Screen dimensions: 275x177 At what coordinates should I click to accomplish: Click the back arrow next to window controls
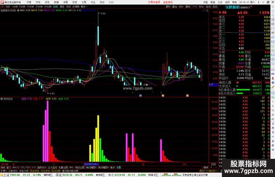coord(259,2)
